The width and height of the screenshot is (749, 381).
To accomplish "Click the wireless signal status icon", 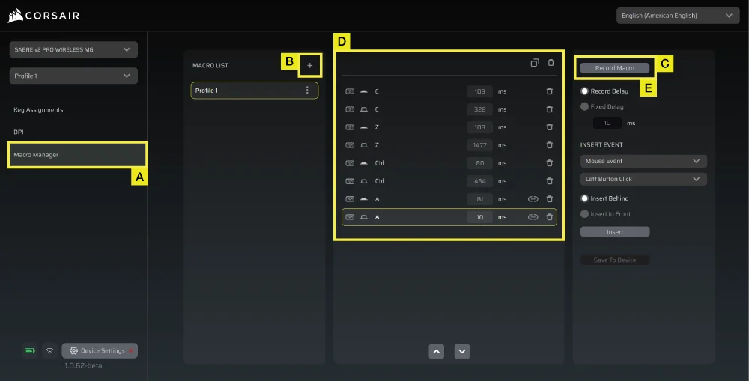I will click(x=49, y=350).
